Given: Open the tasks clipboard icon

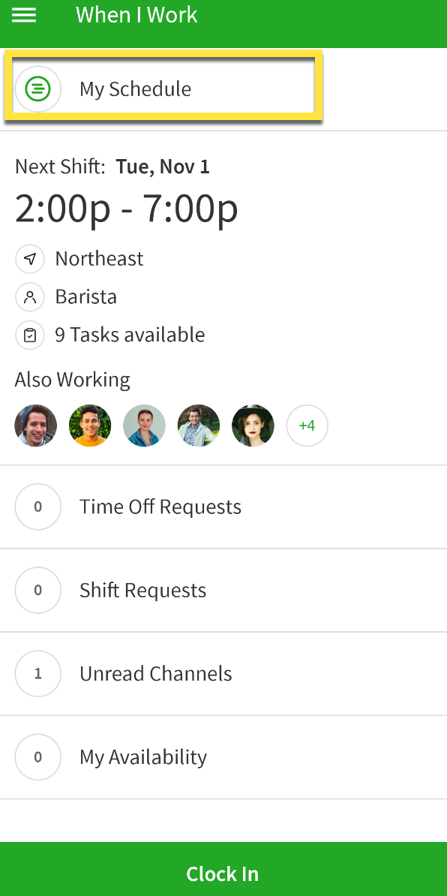Looking at the screenshot, I should (29, 335).
